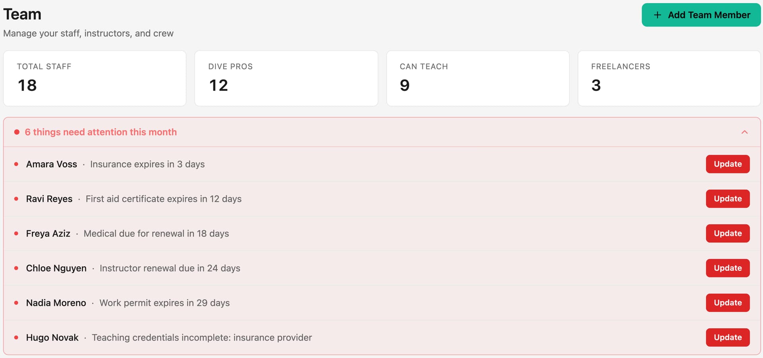Click 'Teaching credentials incomplete: insurance provider' text
This screenshot has height=358, width=763.
(x=202, y=337)
